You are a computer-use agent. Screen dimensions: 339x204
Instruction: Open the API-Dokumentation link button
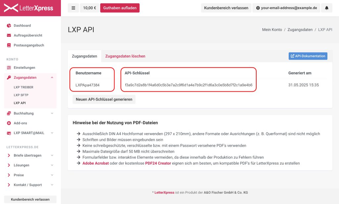pyautogui.click(x=308, y=56)
